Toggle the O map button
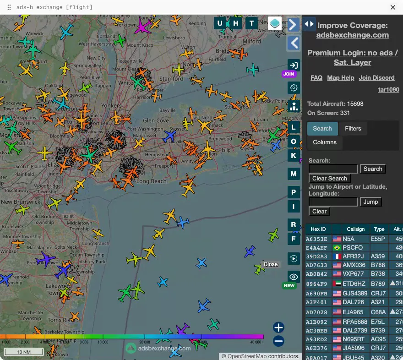Image resolution: width=403 pixels, height=360 pixels. tap(294, 142)
